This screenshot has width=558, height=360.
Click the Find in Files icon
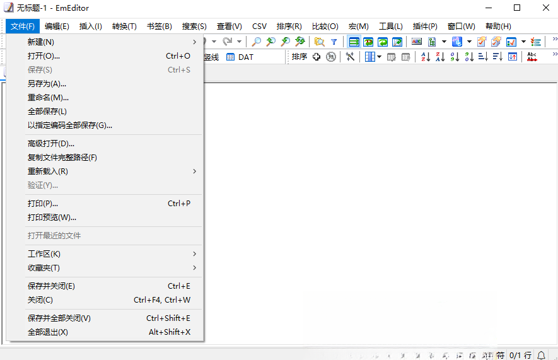[x=320, y=42]
